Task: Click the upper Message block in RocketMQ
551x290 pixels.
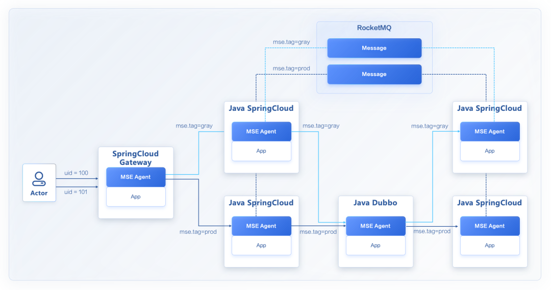Action: pyautogui.click(x=374, y=48)
